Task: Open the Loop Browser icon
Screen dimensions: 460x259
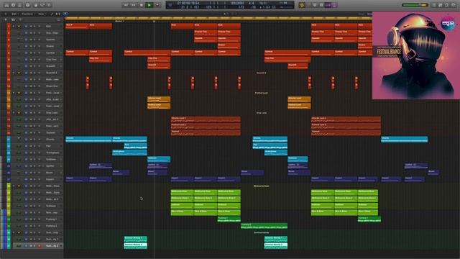Action: coord(447,5)
